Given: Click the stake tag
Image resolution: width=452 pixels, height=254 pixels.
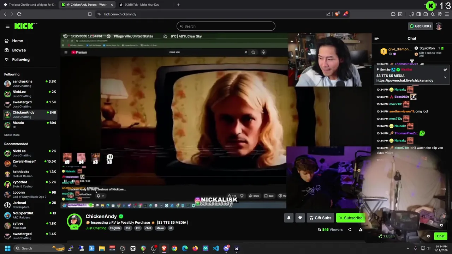Looking at the screenshot, I should click(x=160, y=228).
